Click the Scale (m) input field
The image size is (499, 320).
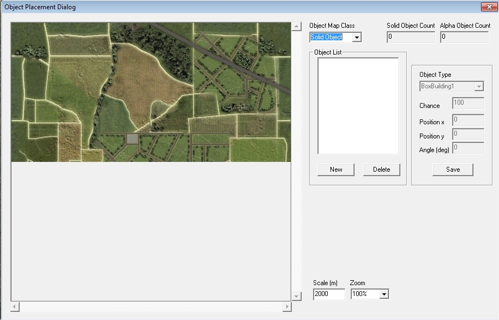pos(329,294)
